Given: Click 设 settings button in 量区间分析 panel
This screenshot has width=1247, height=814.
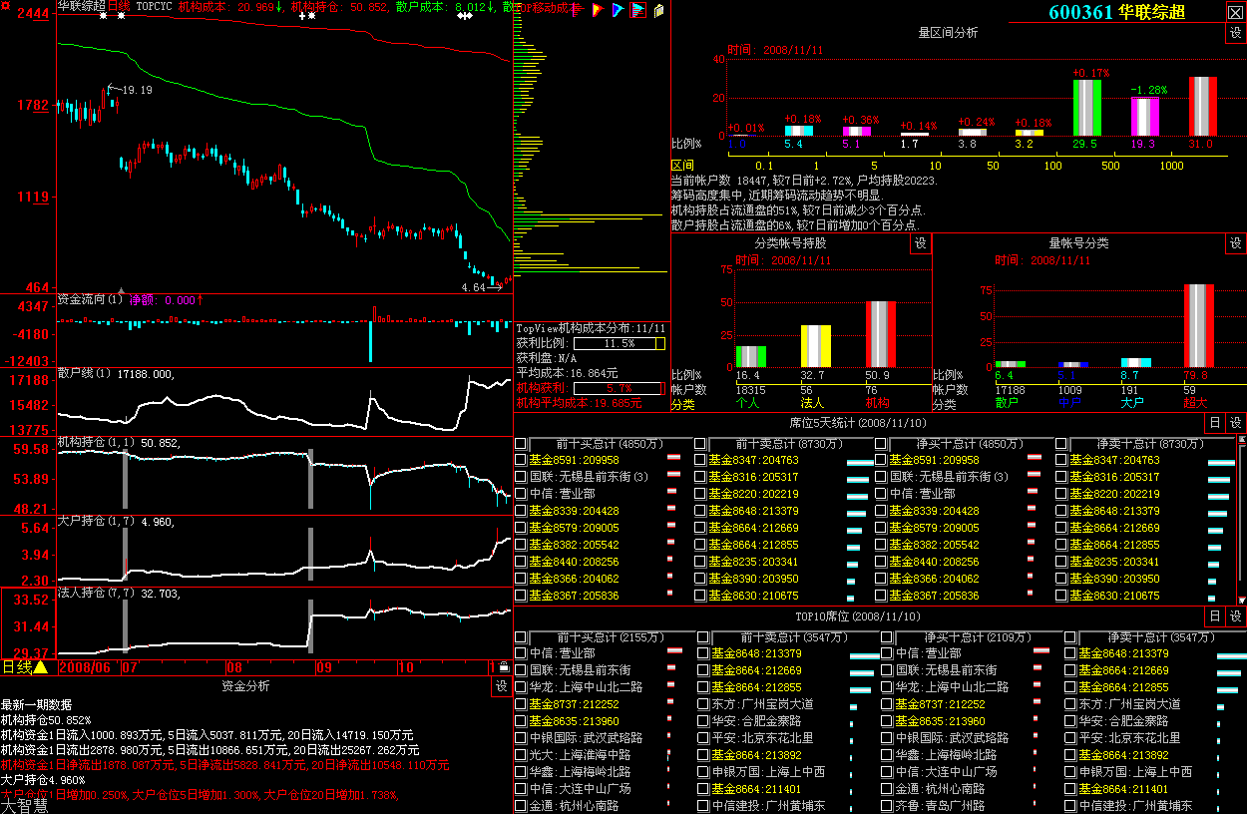Looking at the screenshot, I should point(1236,33).
